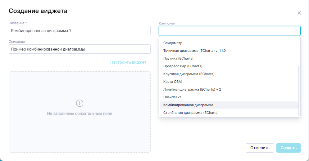This screenshot has width=309, height=161.
Task: Choose Карта OSM component
Action: click(172, 82)
